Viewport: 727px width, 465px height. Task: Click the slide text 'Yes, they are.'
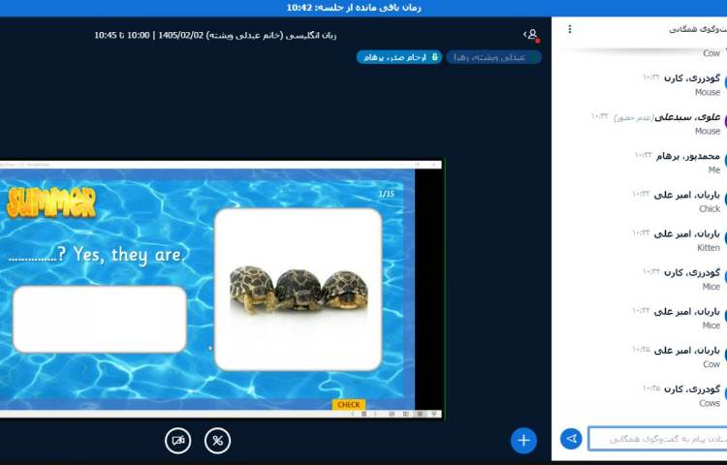click(129, 254)
